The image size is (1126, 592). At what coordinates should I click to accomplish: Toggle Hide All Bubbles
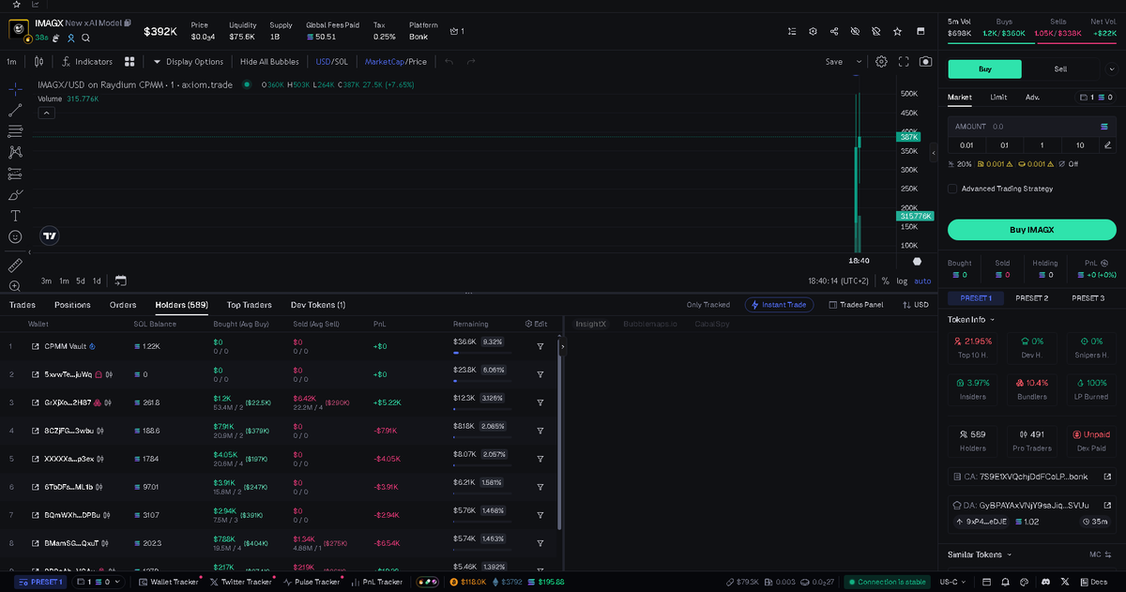coord(269,62)
